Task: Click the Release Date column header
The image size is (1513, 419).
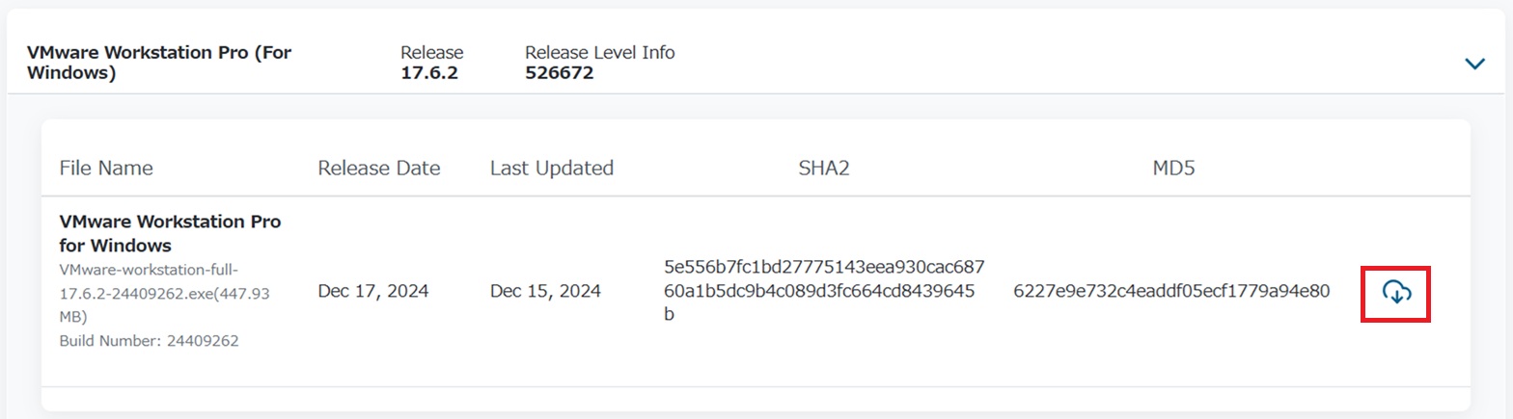Action: tap(379, 168)
